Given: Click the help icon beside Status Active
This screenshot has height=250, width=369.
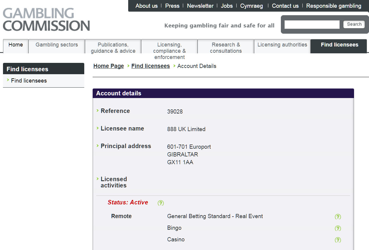Looking at the screenshot, I should (x=160, y=203).
